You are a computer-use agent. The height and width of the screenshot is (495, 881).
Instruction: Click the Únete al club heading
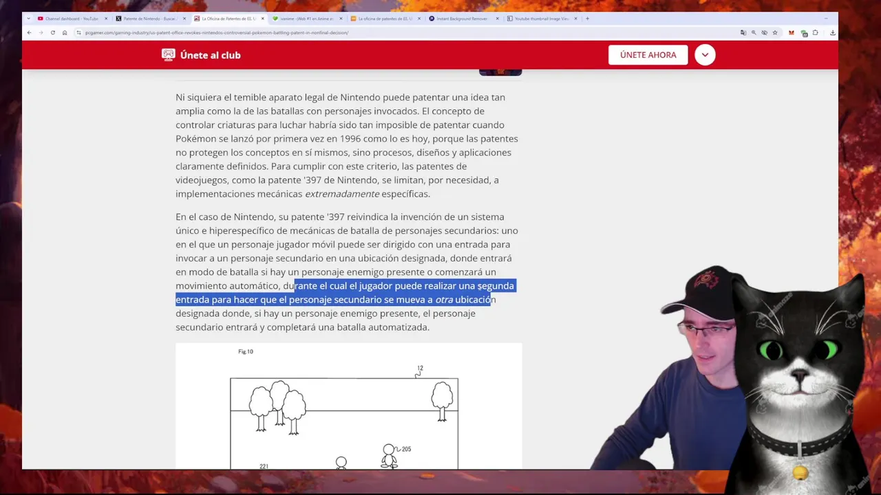tap(210, 55)
